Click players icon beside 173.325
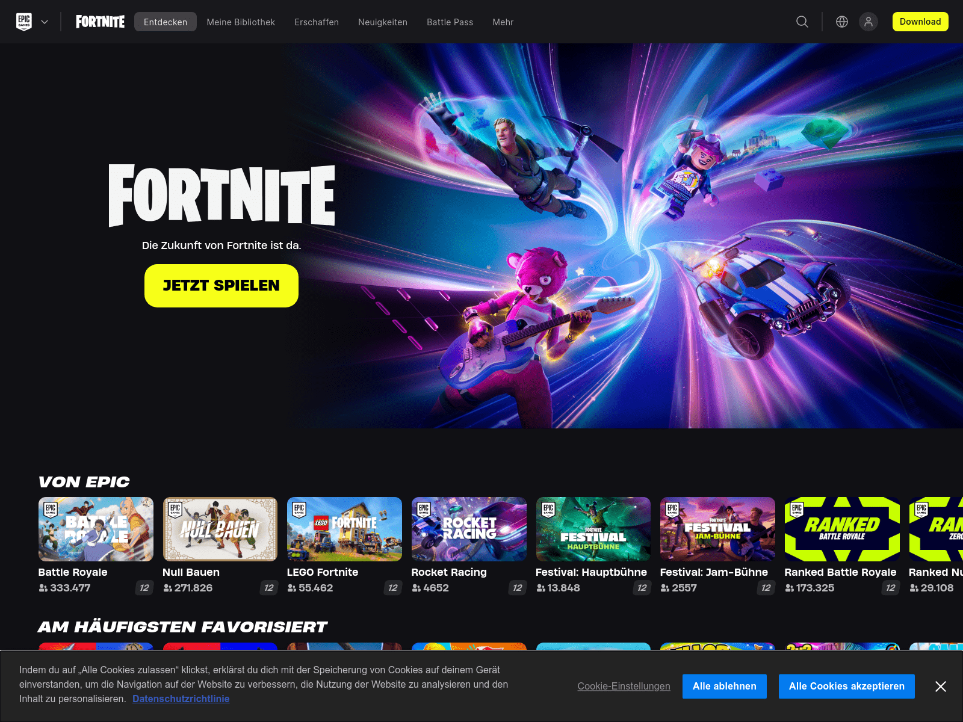This screenshot has width=963, height=722. click(789, 588)
